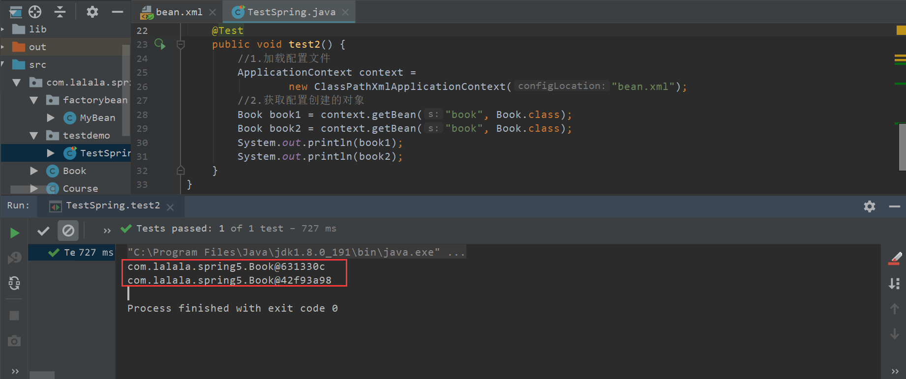This screenshot has width=906, height=379.
Task: Collapse the com.lalala.spring5 package
Action: (17, 83)
